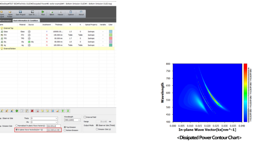Move layer up with green up arrow
The width and height of the screenshot is (253, 142).
point(63,111)
